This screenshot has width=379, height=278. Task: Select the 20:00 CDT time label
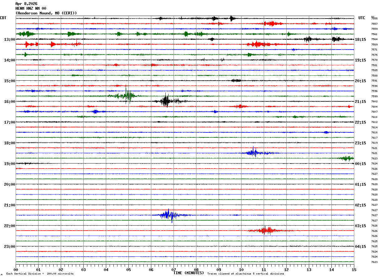(9, 184)
